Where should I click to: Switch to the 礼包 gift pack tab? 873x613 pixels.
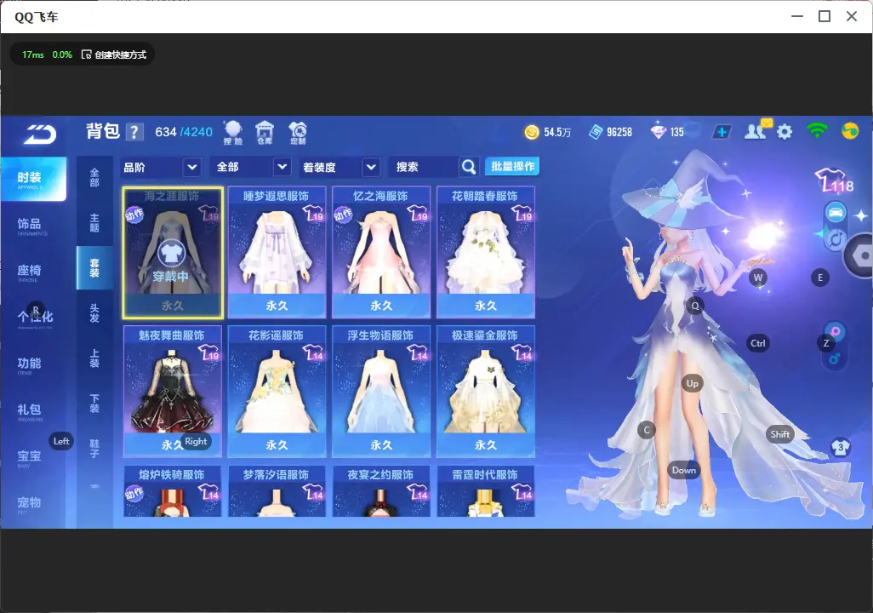pyautogui.click(x=29, y=411)
